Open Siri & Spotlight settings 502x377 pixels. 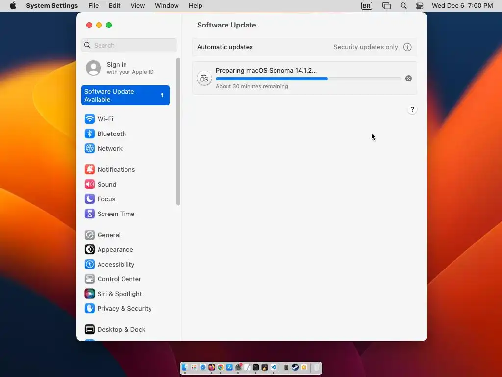pos(113,294)
